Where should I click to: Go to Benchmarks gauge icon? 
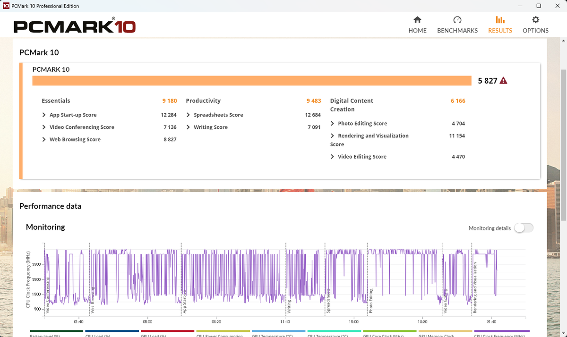click(x=457, y=20)
